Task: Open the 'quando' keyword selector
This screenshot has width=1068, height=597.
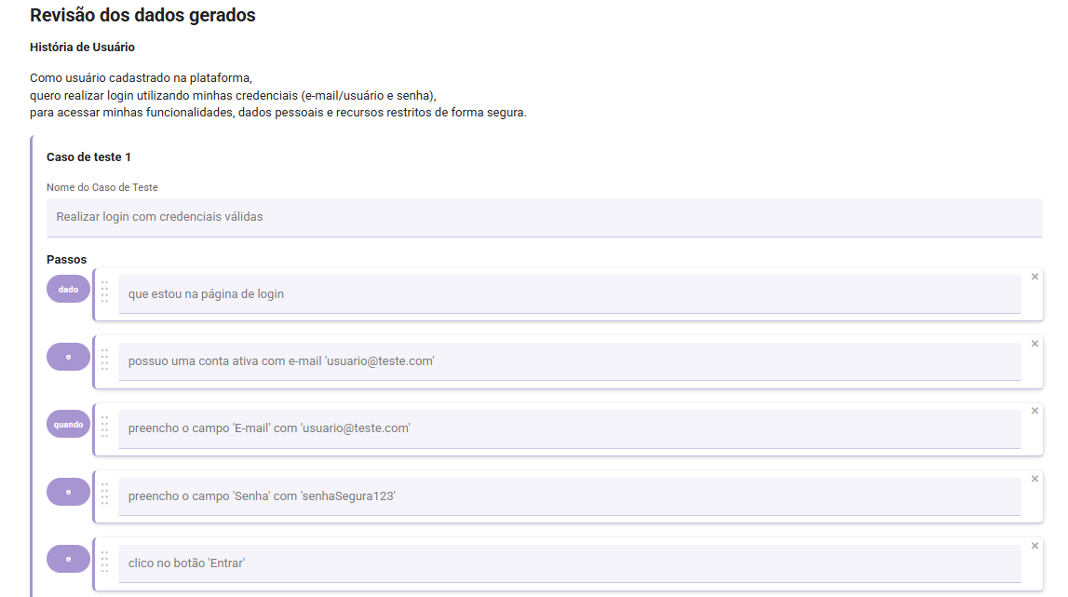Action: [x=68, y=425]
